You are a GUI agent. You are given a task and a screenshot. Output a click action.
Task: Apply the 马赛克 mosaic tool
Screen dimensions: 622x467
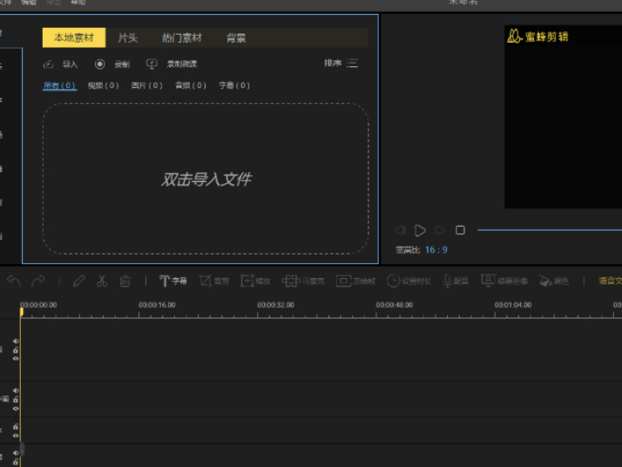coord(303,281)
